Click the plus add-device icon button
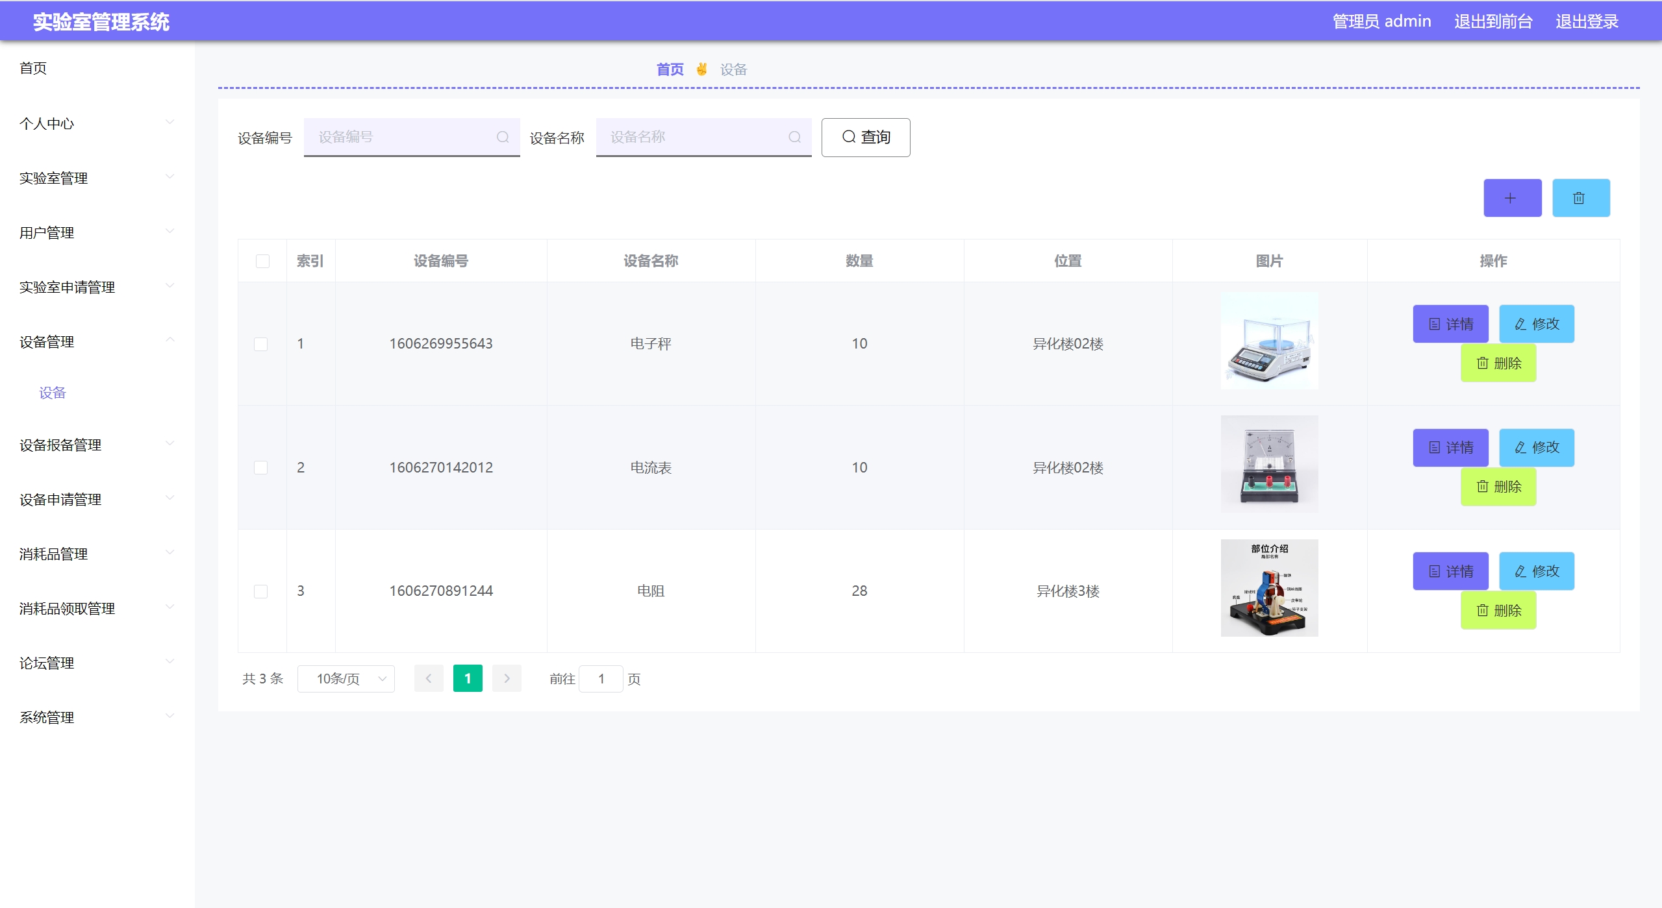The image size is (1662, 908). coord(1511,198)
